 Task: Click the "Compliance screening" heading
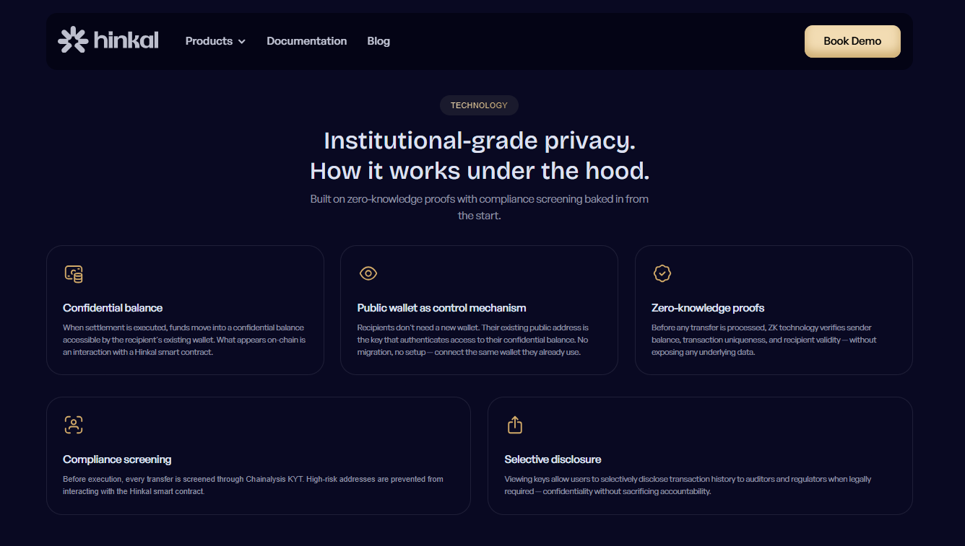(x=117, y=459)
